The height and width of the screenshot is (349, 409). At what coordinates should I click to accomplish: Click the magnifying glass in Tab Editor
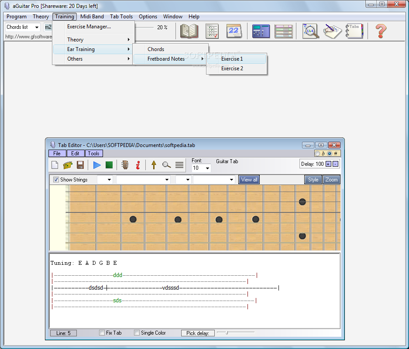(x=166, y=165)
